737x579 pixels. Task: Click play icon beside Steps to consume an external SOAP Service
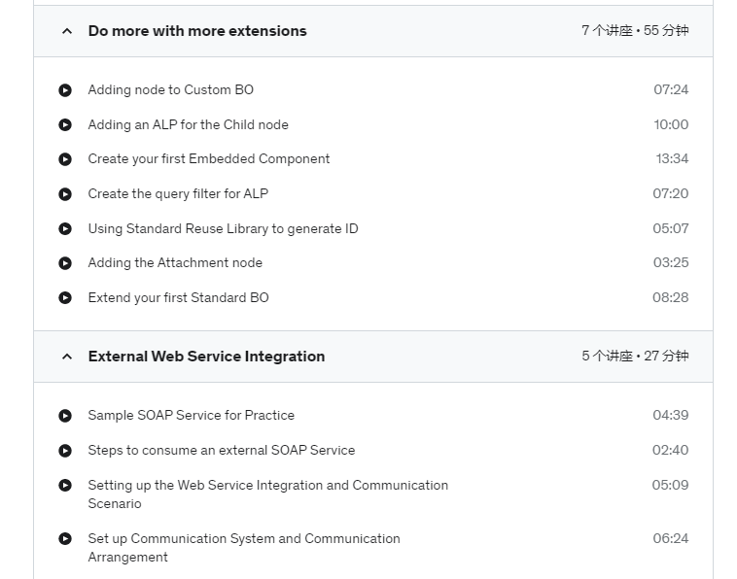[65, 451]
